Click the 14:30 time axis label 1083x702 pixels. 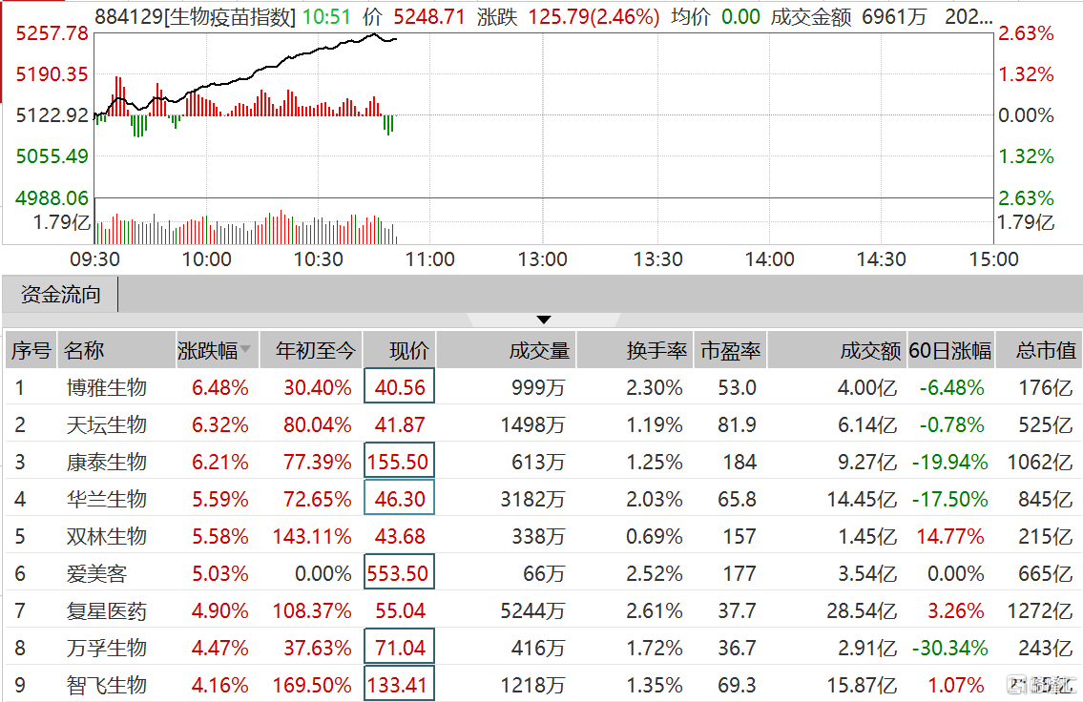882,259
